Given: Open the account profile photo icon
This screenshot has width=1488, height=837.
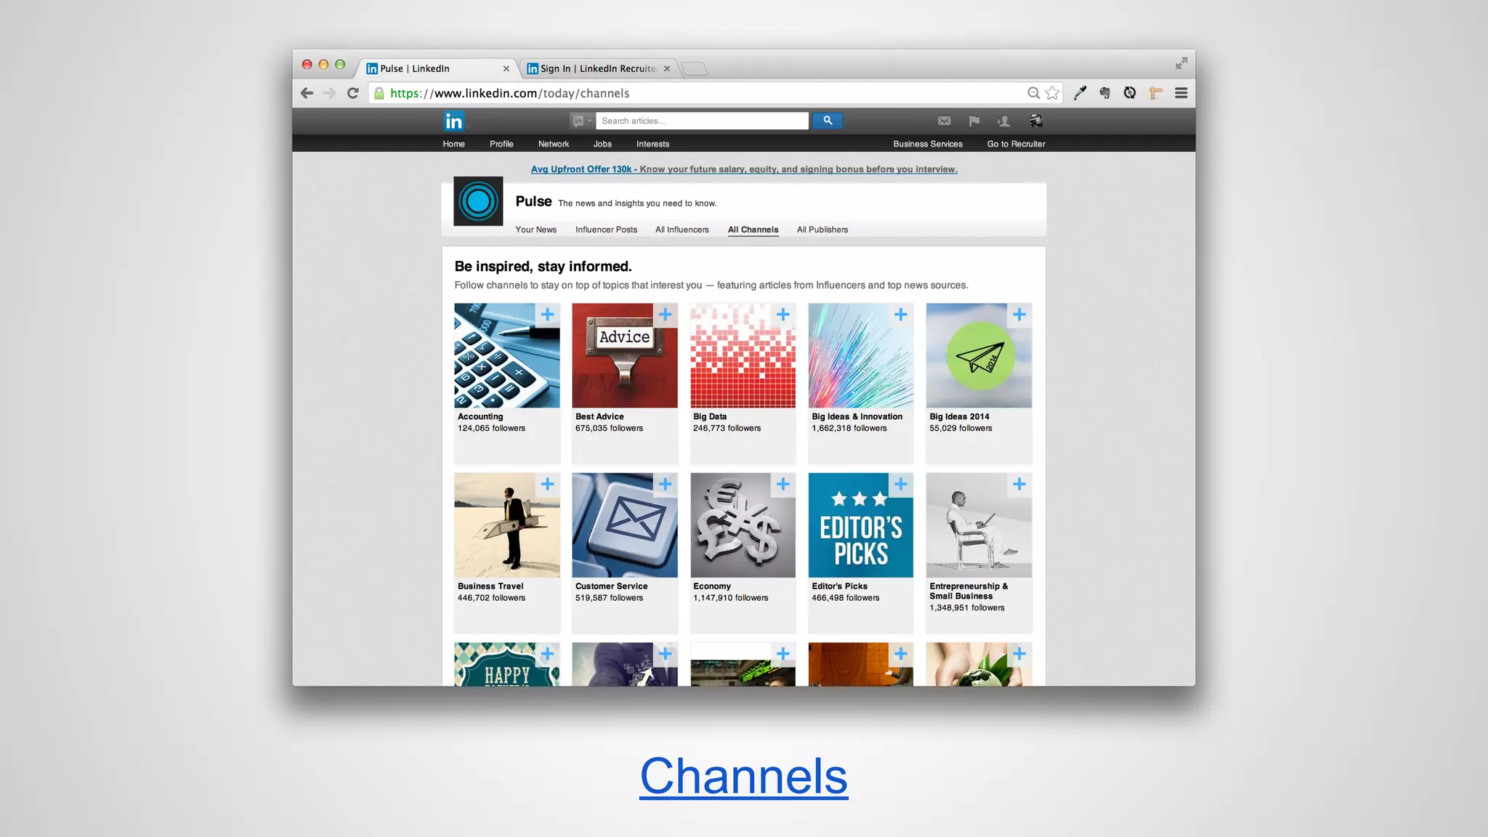Looking at the screenshot, I should pyautogui.click(x=1036, y=121).
